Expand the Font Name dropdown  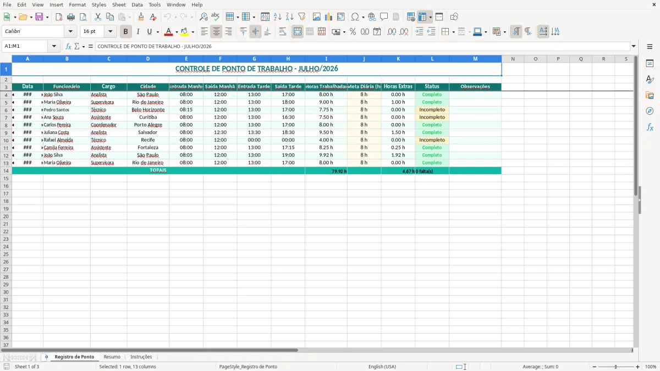click(x=70, y=32)
